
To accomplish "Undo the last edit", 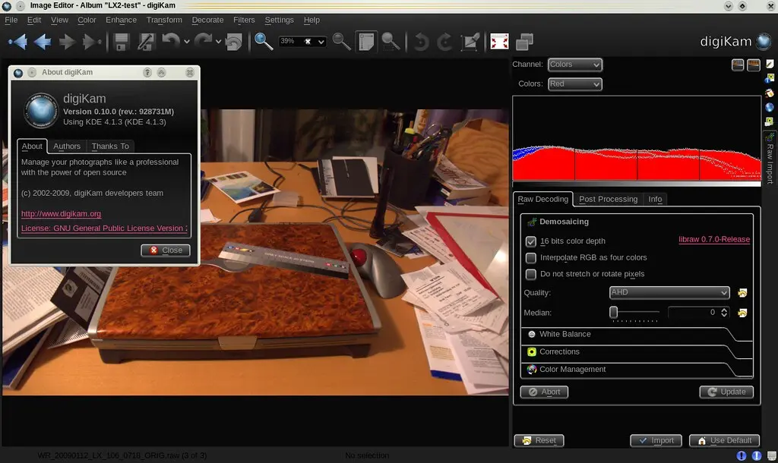I will click(x=170, y=42).
